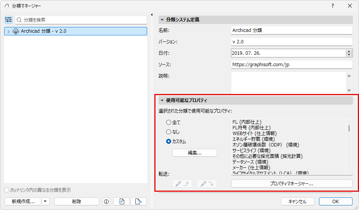Screen dimensions: 359x210
Task: Open the help question mark
Action: [333, 6]
